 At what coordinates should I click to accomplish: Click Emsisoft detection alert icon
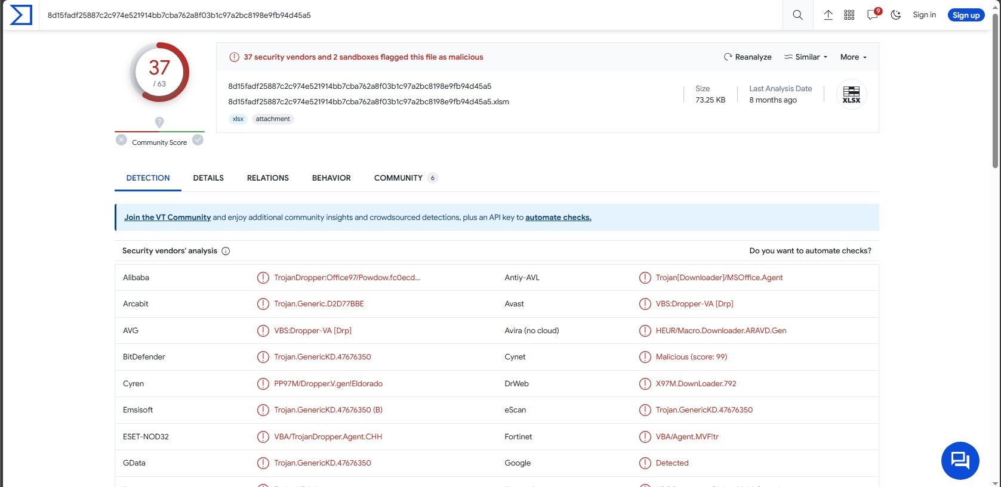pyautogui.click(x=263, y=410)
